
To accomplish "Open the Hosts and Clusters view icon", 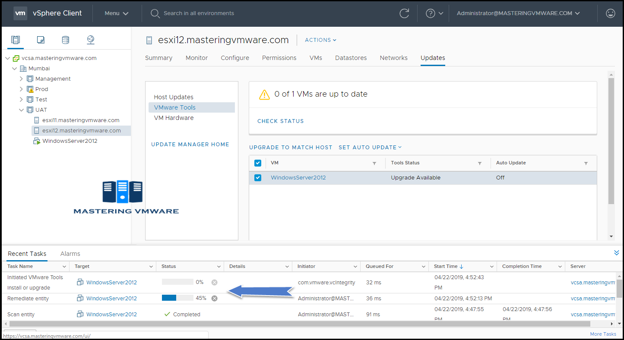I will [16, 40].
